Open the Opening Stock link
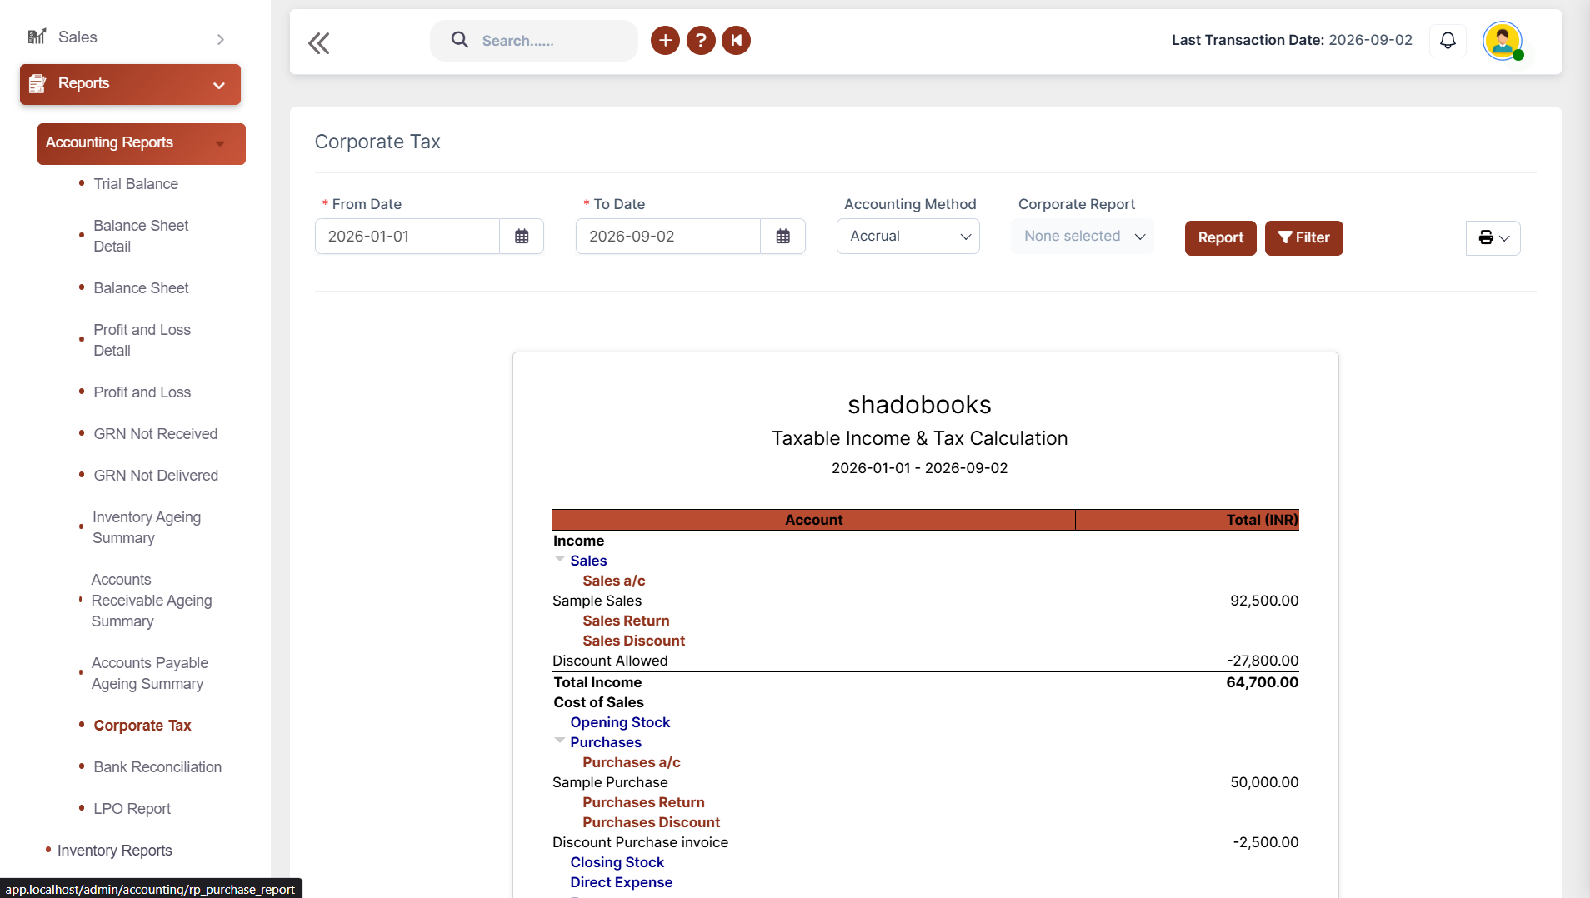This screenshot has height=898, width=1590. 620,722
